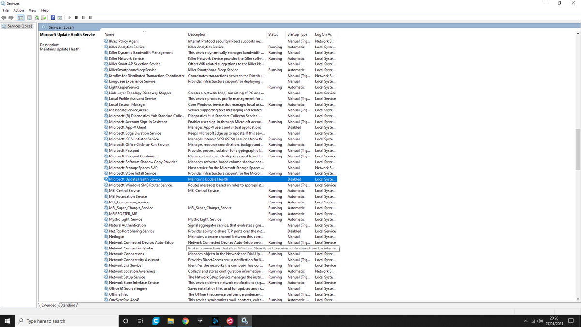
Task: Select Microsoft Account Sign-in Assistant service
Action: (x=220, y=122)
